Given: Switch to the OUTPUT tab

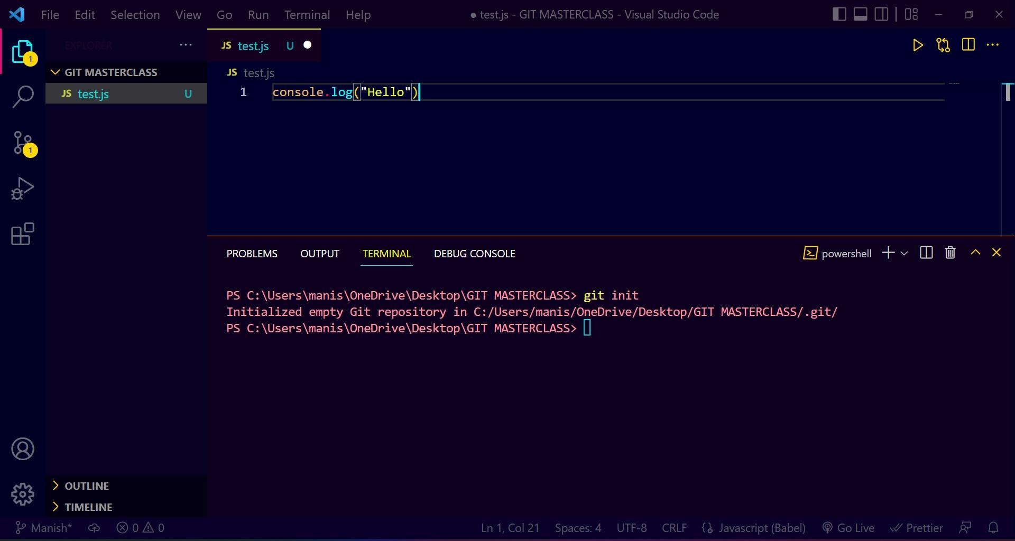Looking at the screenshot, I should (320, 254).
